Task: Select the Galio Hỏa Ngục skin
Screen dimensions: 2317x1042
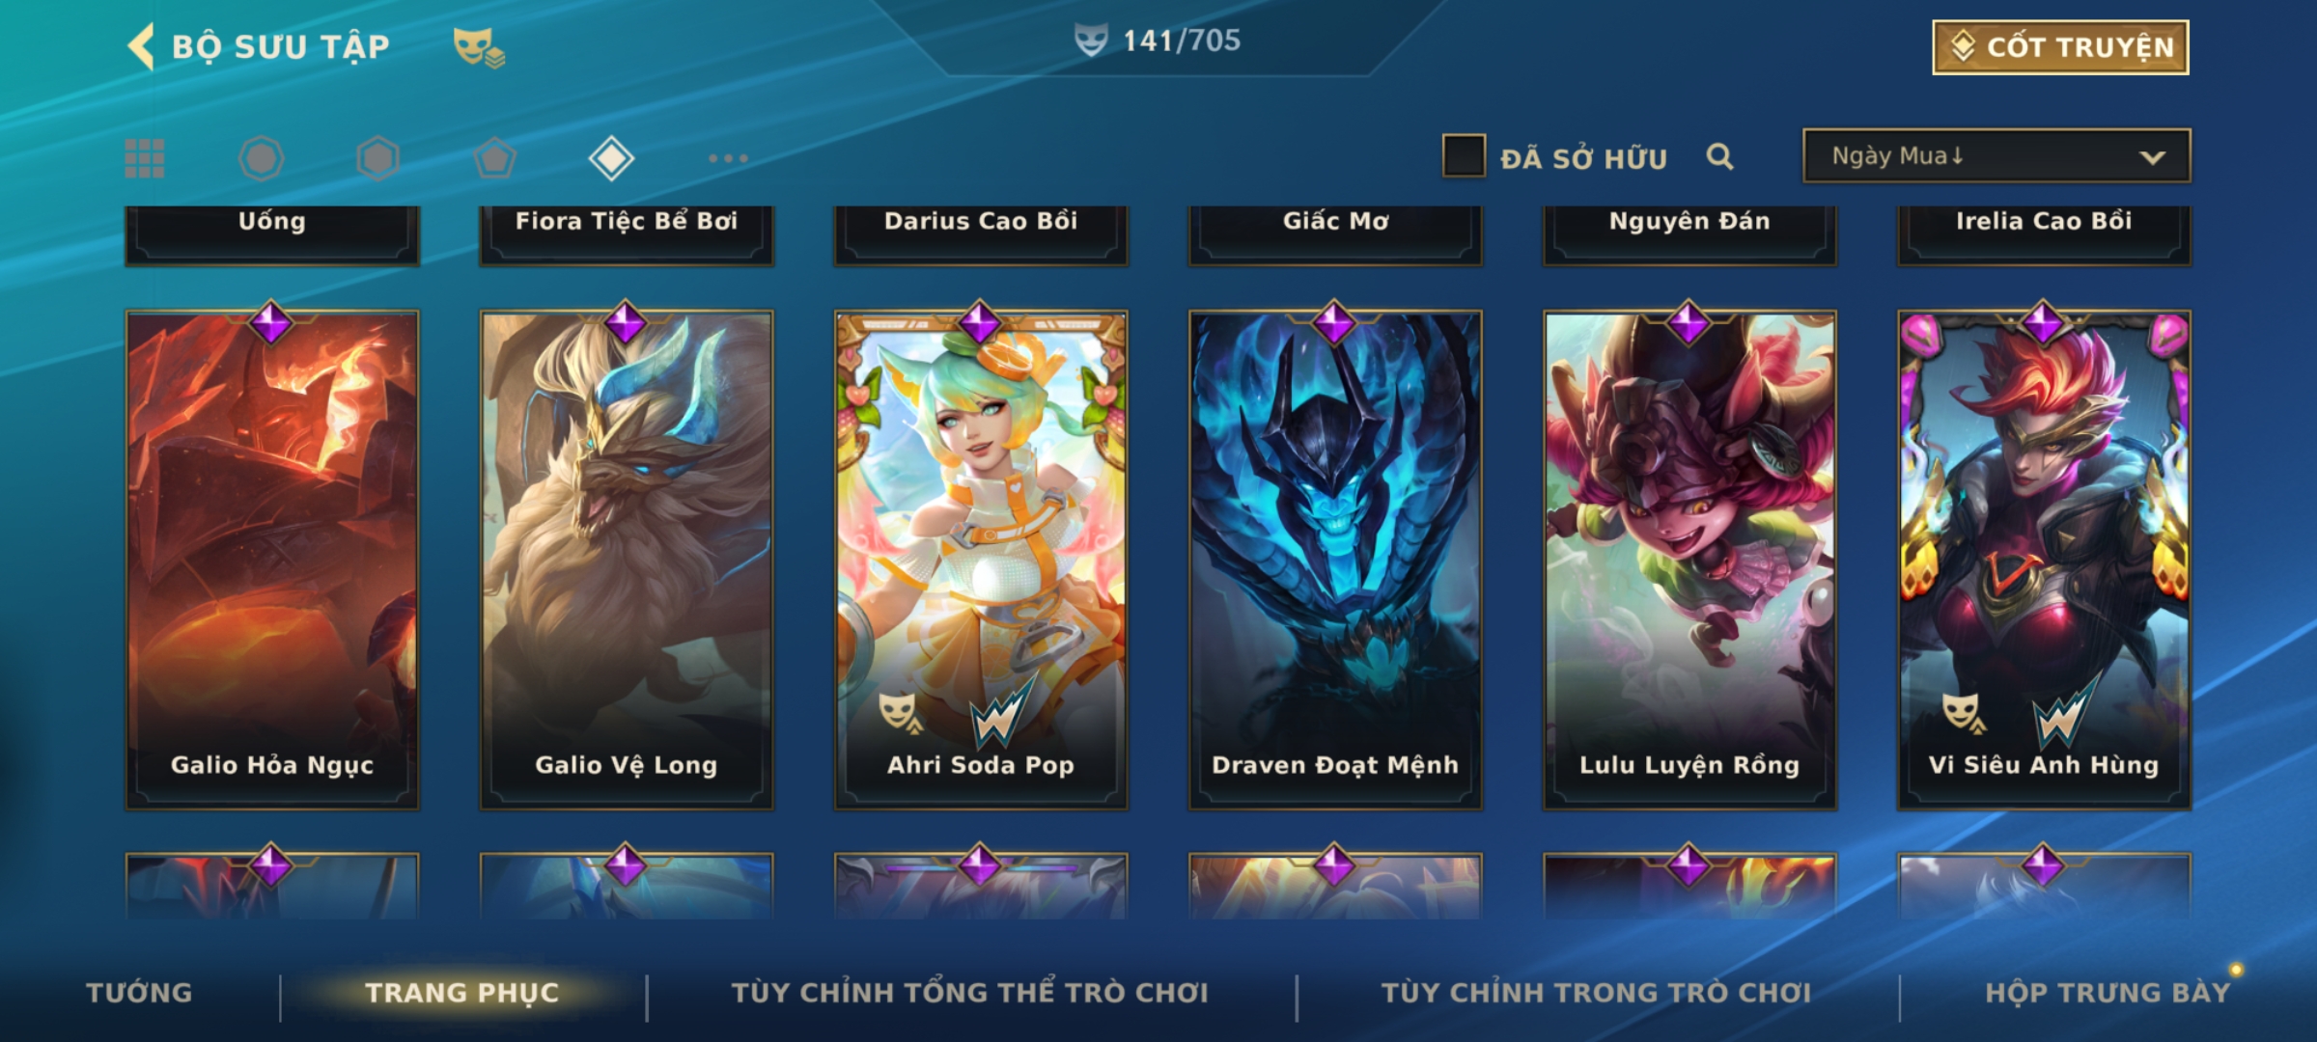Action: point(272,560)
